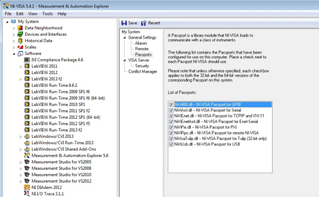The height and width of the screenshot is (197, 319).
Task: Toggle the NiViEnet.dll TCPIP passport checkbox
Action: 171,116
